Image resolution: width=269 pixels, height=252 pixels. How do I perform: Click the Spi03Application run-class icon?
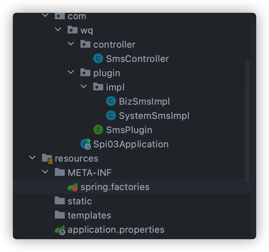(x=86, y=144)
